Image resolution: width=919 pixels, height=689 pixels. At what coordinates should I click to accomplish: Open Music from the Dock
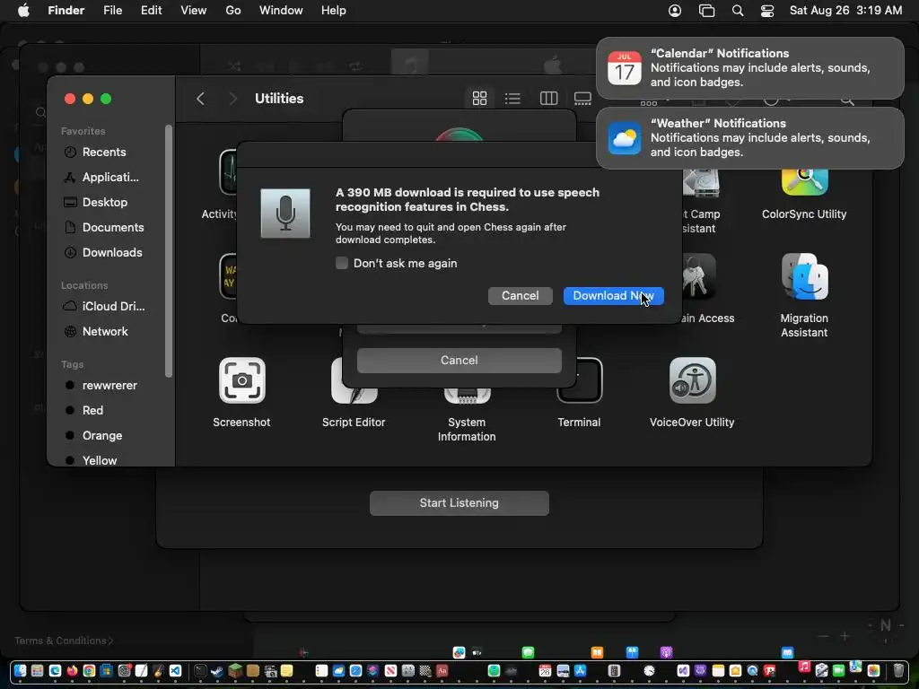805,667
